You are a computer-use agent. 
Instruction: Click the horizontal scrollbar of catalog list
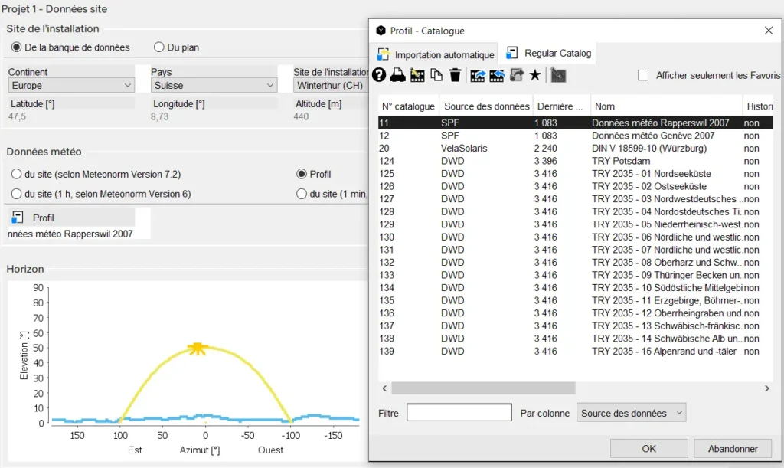(482, 388)
